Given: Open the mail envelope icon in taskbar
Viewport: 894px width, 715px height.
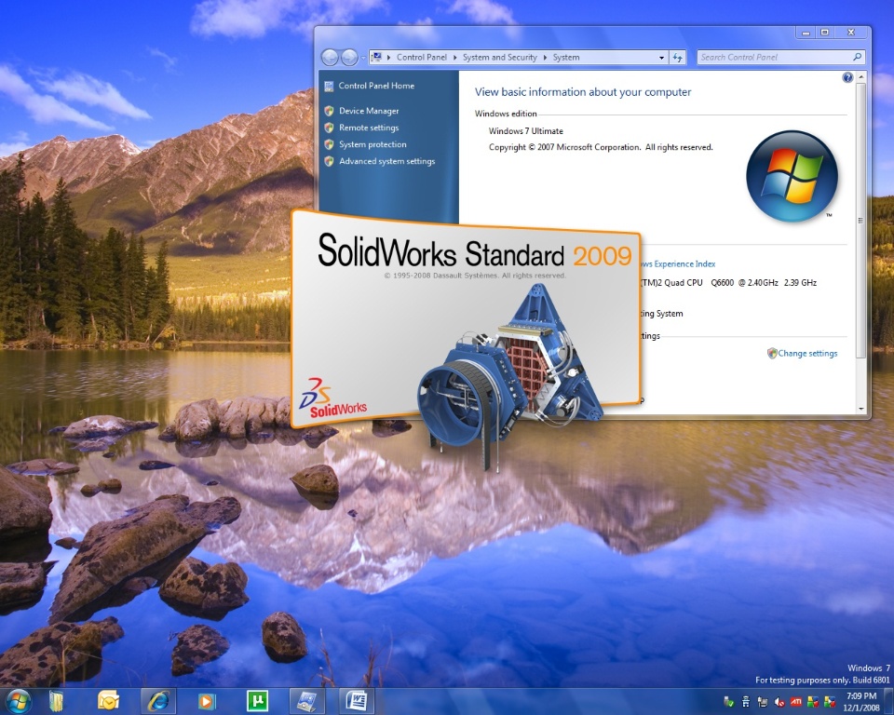Looking at the screenshot, I should [x=108, y=701].
